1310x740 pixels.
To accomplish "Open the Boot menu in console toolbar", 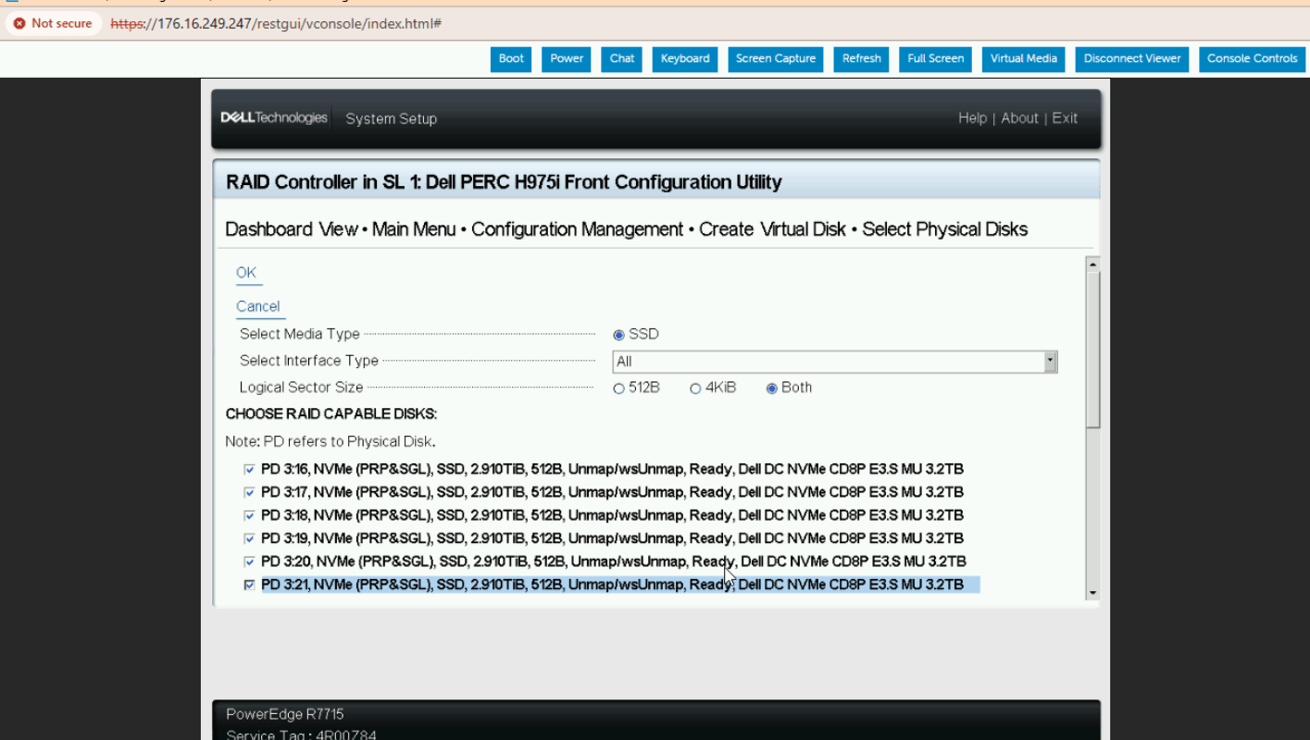I will [x=511, y=58].
